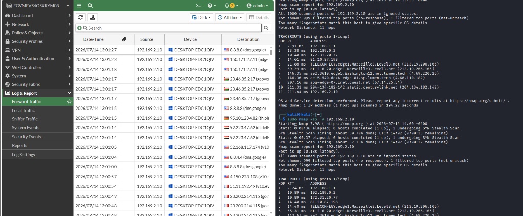Click the flag icon beside 8.8.8.8 in the 13:01:27 row
This screenshot has width=523, height=216.
tap(226, 50)
